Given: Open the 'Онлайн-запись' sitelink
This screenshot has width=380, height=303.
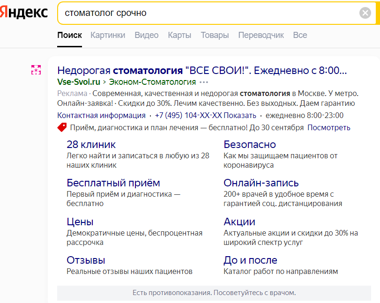Looking at the screenshot, I should (261, 183).
